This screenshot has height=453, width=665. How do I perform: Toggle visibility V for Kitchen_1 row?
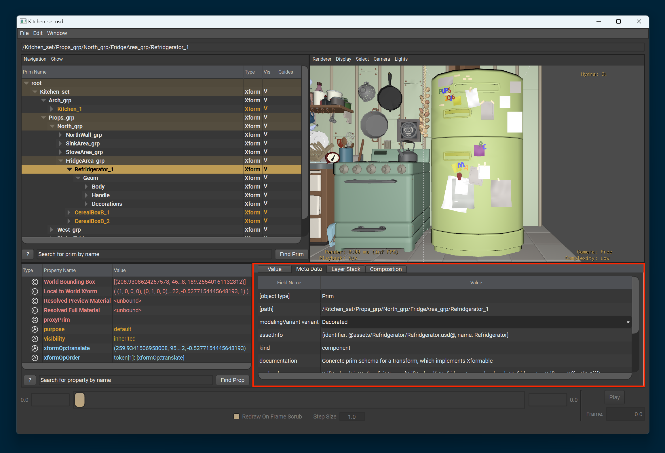tap(265, 109)
